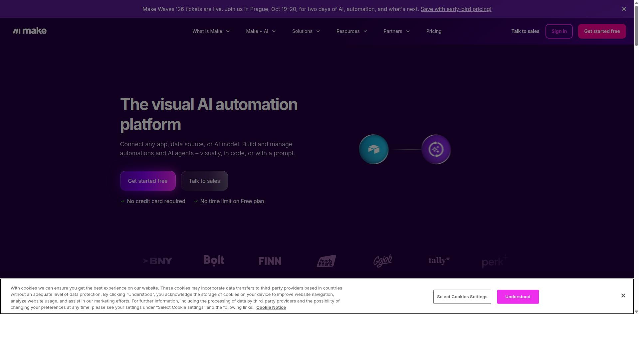
Task: Open the Make + AI menu
Action: click(x=261, y=31)
